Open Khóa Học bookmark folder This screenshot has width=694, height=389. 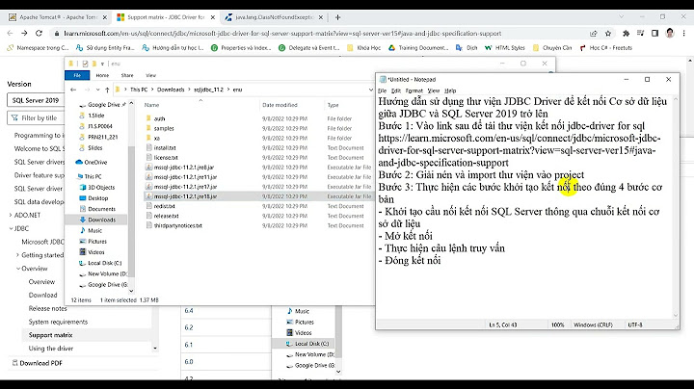click(363, 48)
